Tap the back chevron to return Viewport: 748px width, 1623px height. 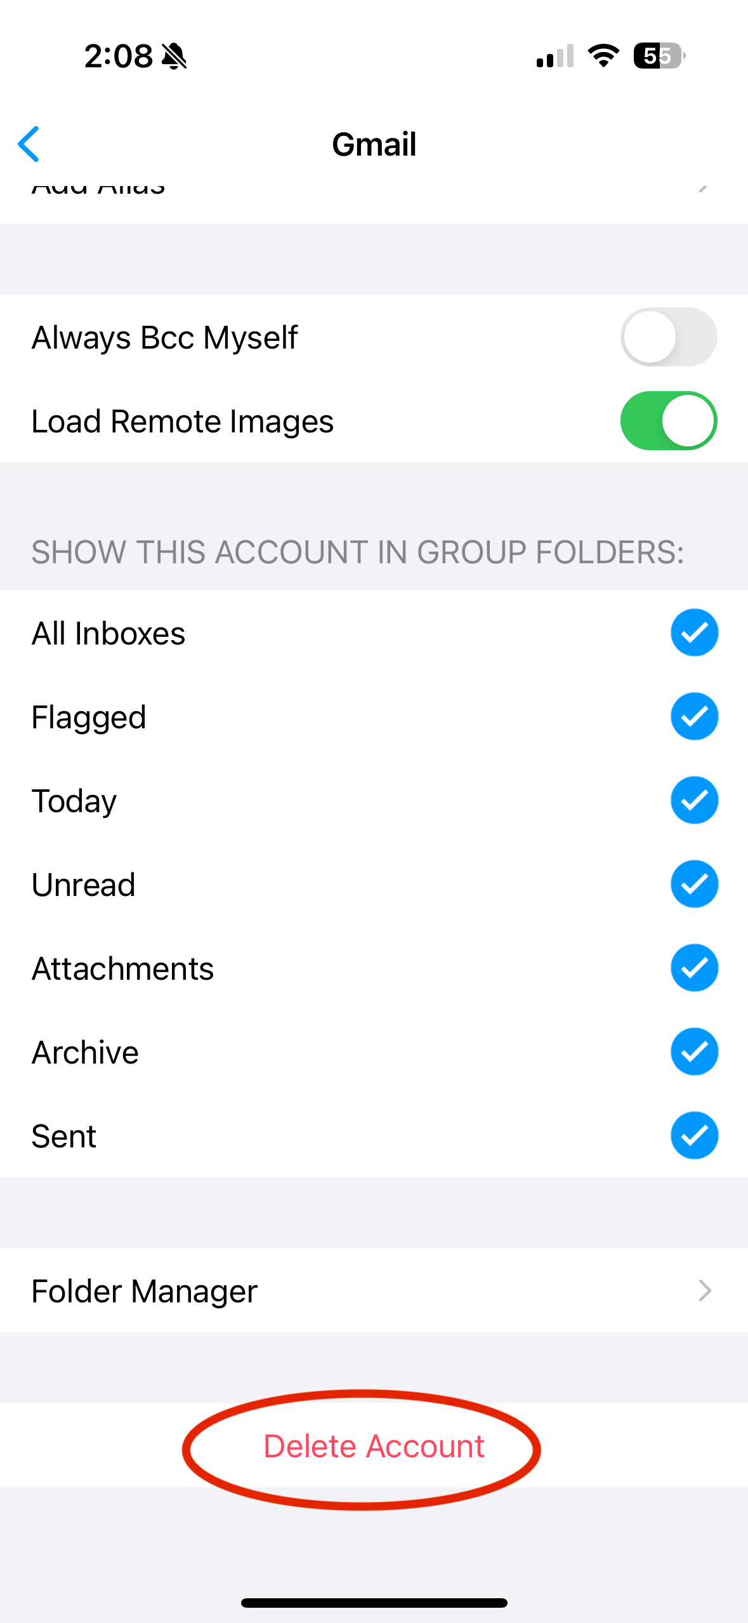30,144
